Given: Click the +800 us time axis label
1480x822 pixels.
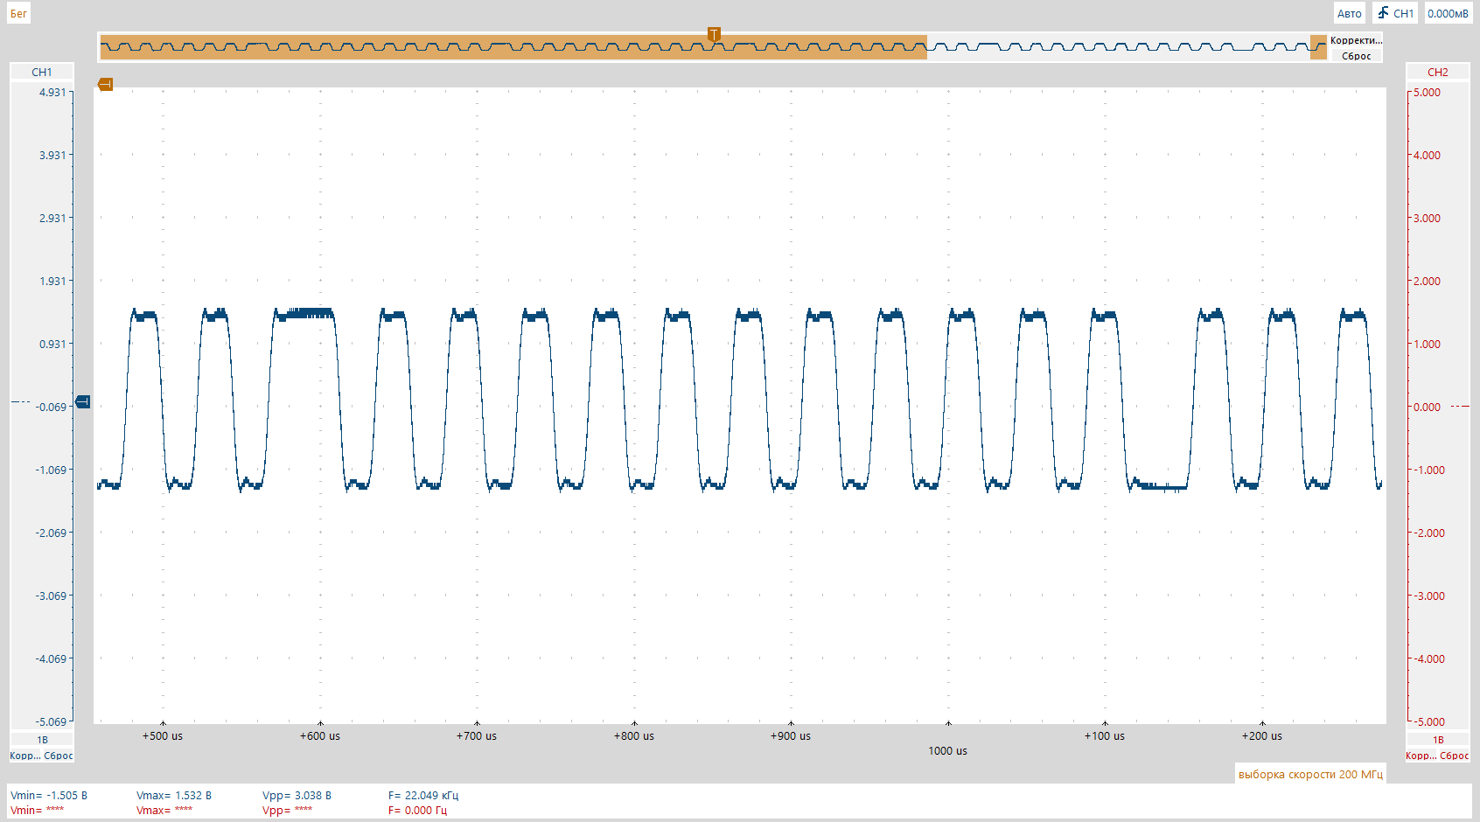Looking at the screenshot, I should pyautogui.click(x=634, y=736).
